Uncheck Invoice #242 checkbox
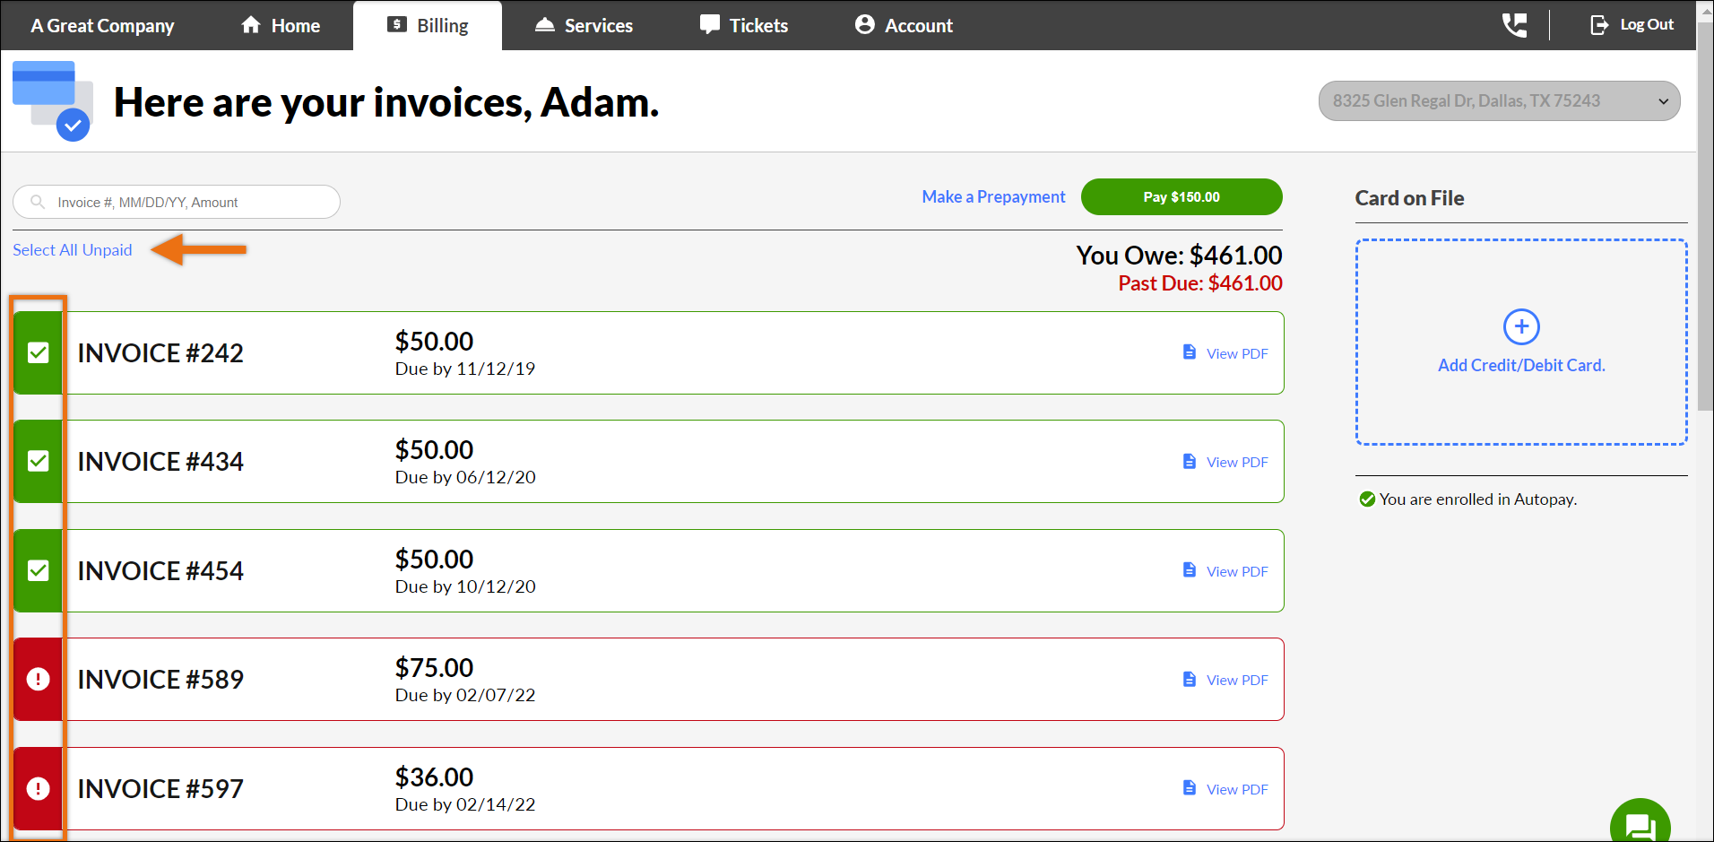The height and width of the screenshot is (842, 1714). pyautogui.click(x=38, y=352)
